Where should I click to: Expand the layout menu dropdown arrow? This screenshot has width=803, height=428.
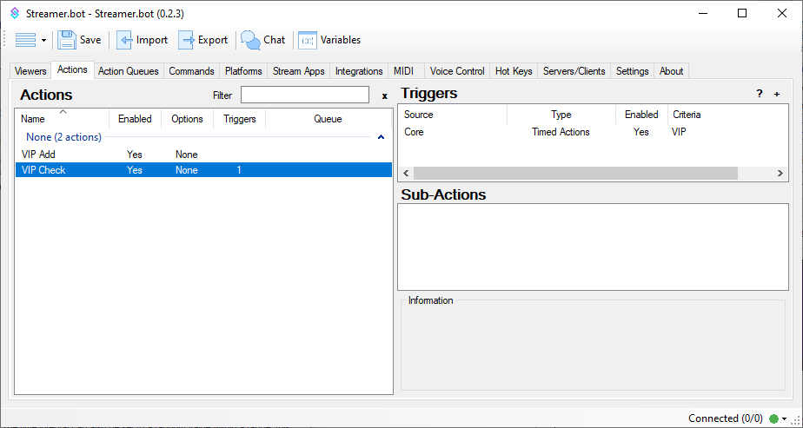click(43, 41)
